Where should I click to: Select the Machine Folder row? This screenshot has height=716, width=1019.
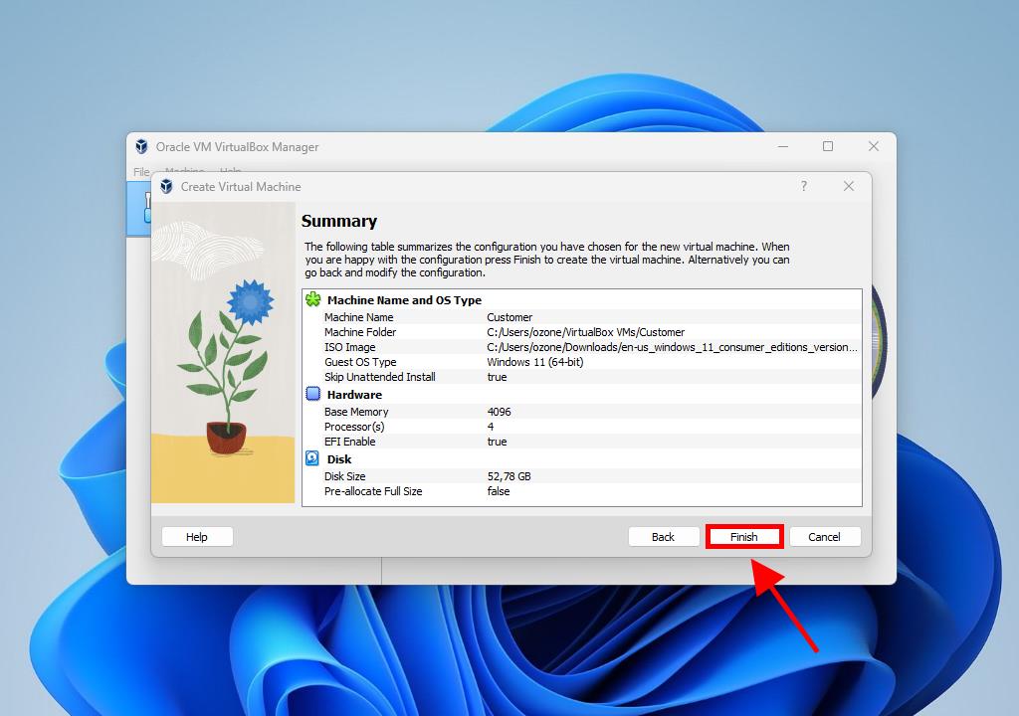click(x=581, y=332)
